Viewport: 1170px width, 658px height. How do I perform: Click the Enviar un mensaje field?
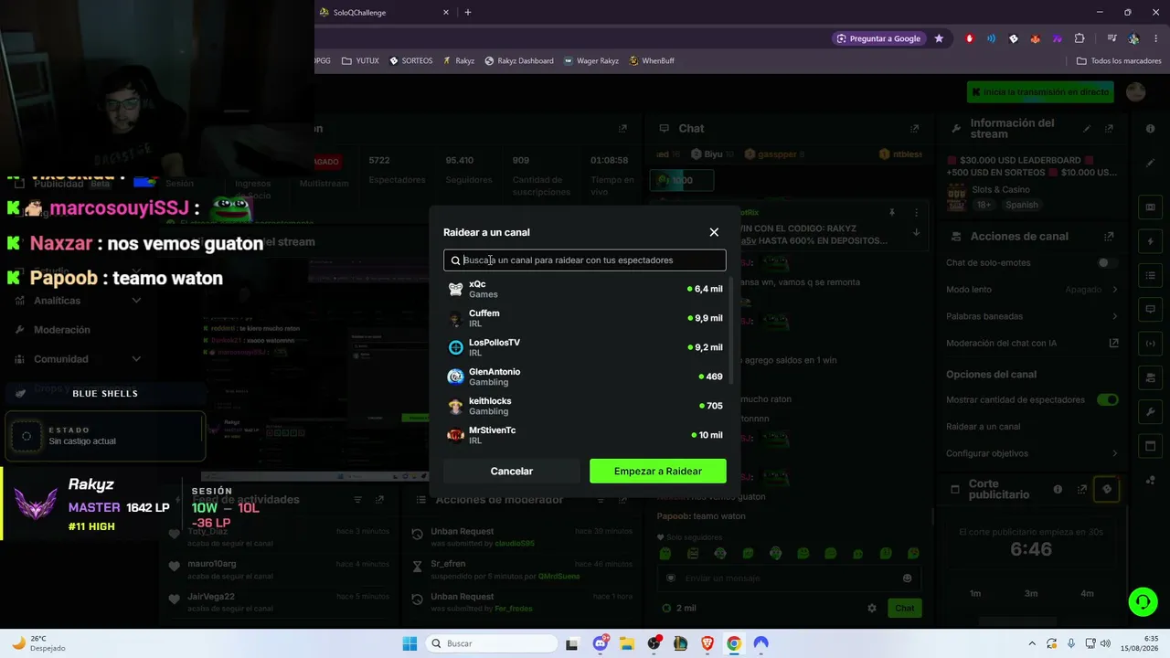click(x=788, y=578)
